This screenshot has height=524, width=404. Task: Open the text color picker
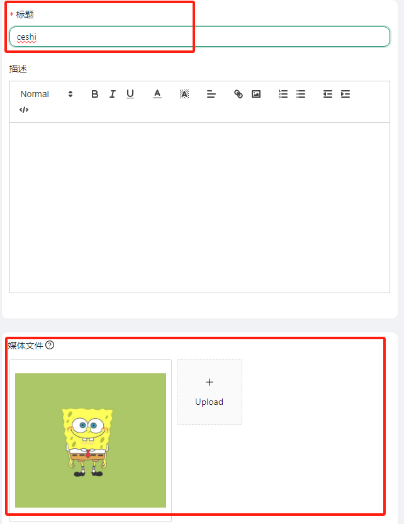157,94
